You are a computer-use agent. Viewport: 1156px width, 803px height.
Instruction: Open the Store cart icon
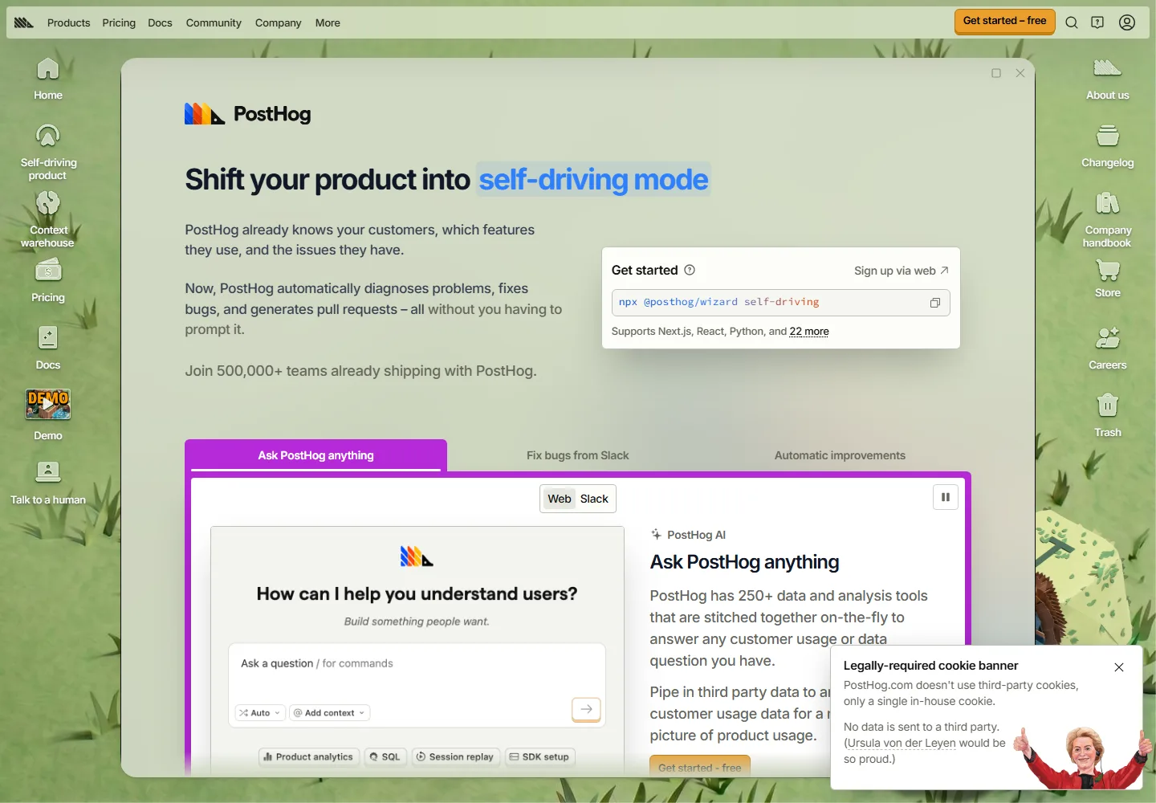click(x=1108, y=278)
